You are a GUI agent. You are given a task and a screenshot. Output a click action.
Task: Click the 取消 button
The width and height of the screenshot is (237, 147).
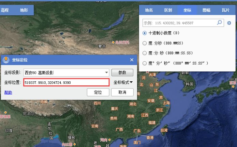pyautogui.click(x=122, y=92)
